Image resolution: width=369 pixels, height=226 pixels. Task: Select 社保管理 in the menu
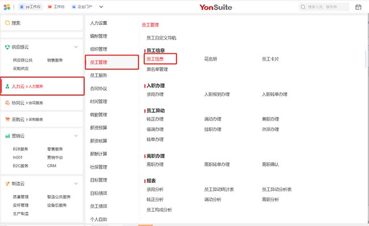(x=99, y=167)
